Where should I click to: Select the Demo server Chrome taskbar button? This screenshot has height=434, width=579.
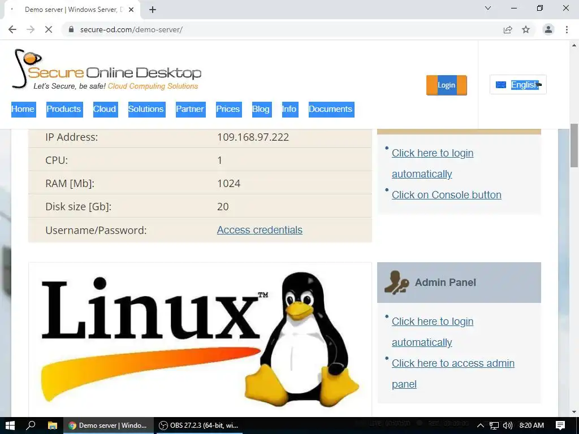pos(108,426)
